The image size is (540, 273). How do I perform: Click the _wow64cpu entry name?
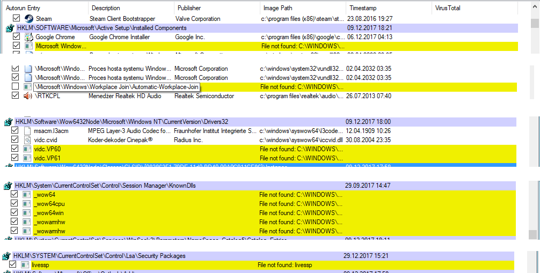[49, 204]
